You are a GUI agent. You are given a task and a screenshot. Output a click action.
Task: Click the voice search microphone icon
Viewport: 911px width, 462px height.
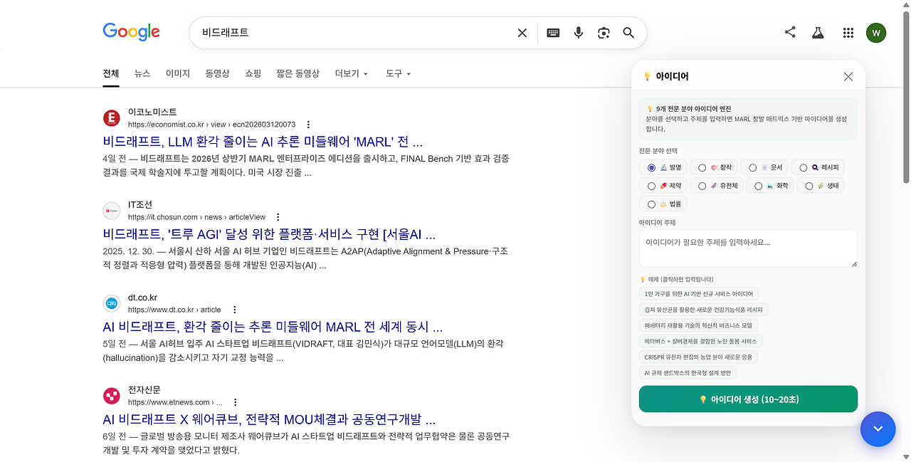point(578,32)
